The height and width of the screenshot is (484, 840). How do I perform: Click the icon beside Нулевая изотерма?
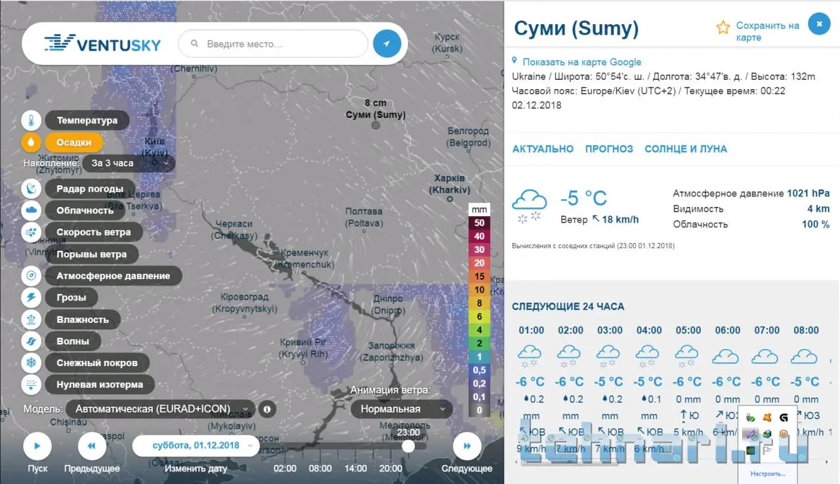click(x=31, y=384)
